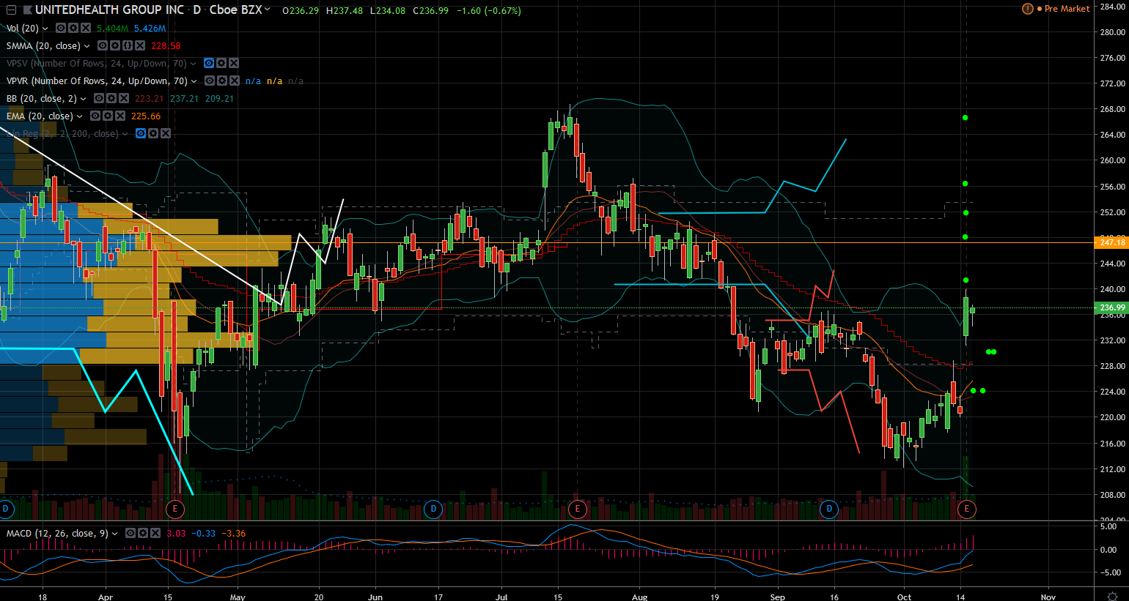The height and width of the screenshot is (601, 1129).
Task: Expand the SMMA (20, close) dropdown arrow
Action: 87,46
